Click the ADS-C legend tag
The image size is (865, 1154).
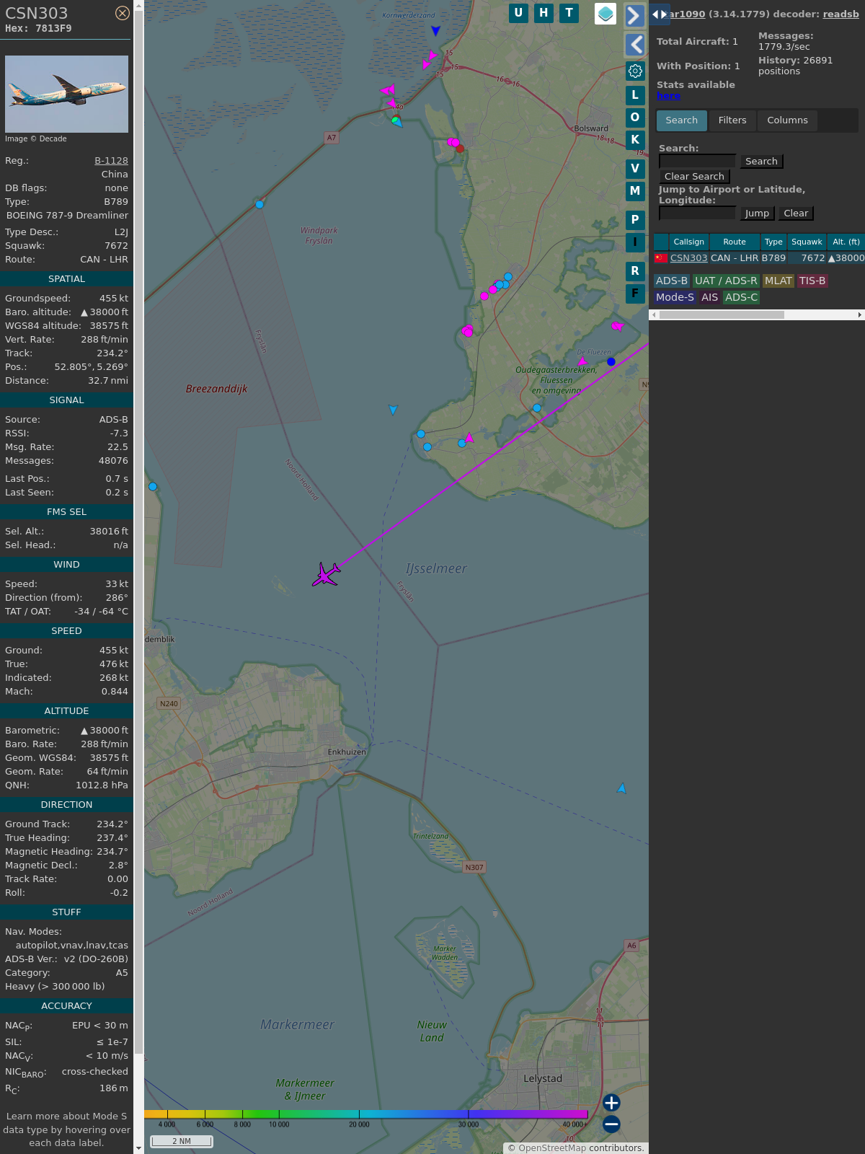pyautogui.click(x=741, y=298)
